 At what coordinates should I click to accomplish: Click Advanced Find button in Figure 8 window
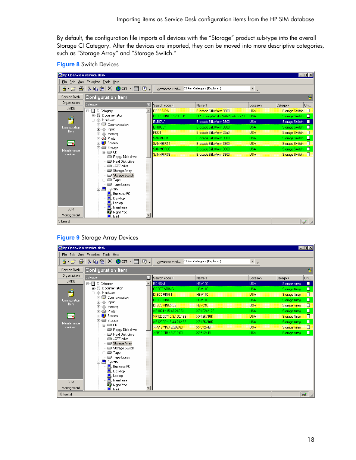coord(169,89)
